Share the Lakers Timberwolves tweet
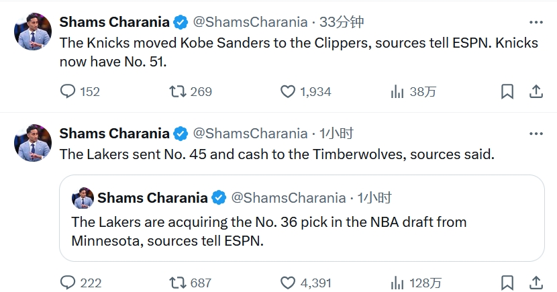 click(536, 283)
